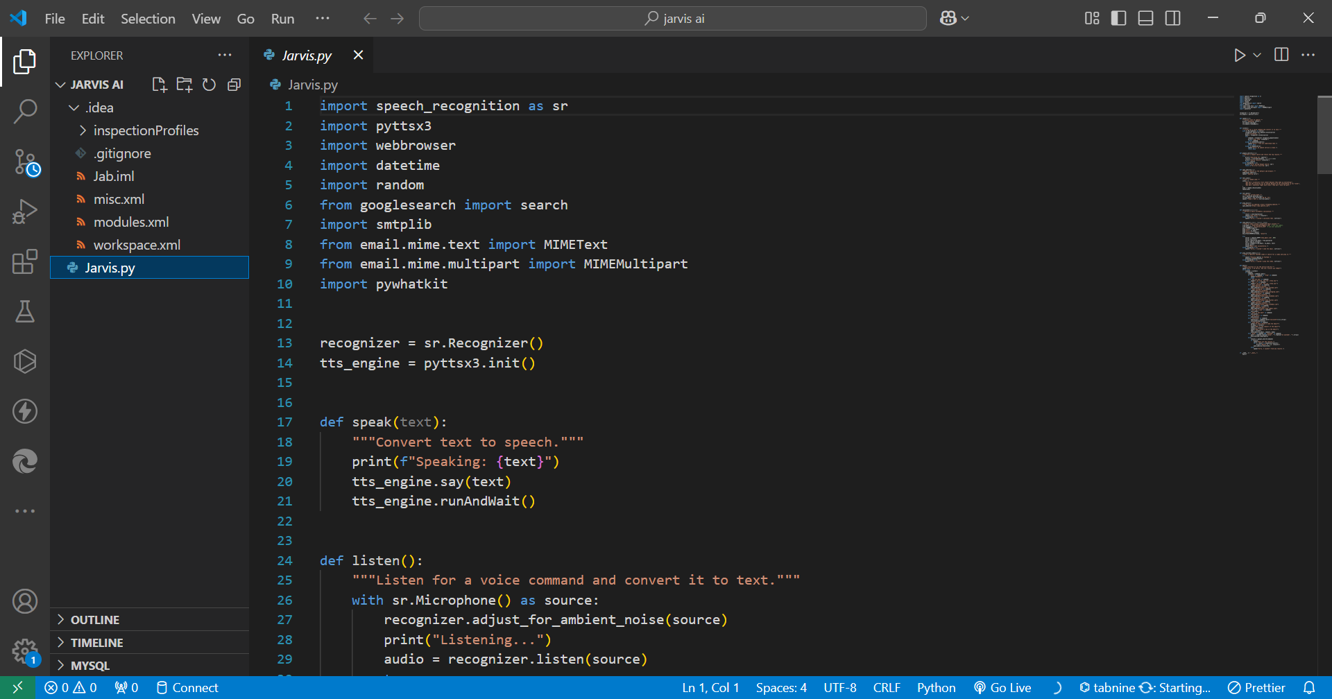Open the additional menus ellipsis in menu bar
1332x699 pixels.
point(323,19)
